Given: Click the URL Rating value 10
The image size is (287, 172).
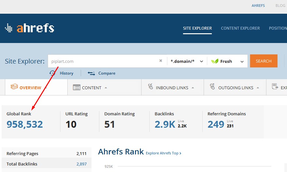Looking at the screenshot, I should 71,124.
